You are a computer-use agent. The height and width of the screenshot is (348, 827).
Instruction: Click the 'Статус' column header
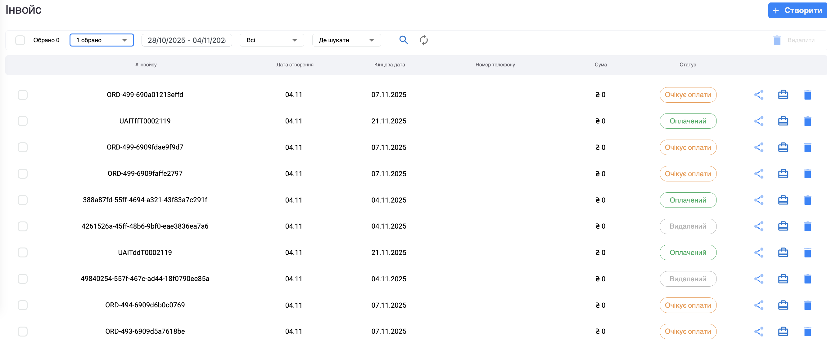(687, 65)
